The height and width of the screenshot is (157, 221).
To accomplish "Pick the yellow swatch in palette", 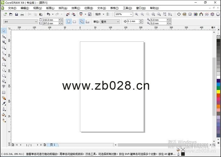I will [218, 92].
